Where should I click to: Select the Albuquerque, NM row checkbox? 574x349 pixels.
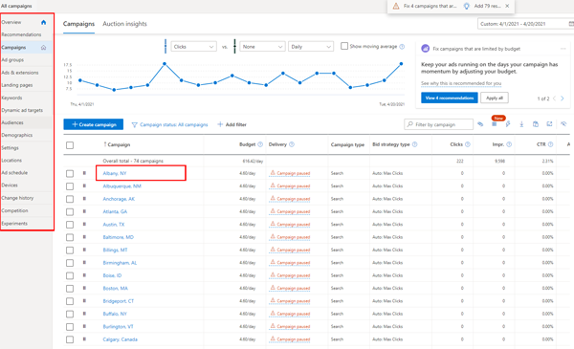point(70,186)
